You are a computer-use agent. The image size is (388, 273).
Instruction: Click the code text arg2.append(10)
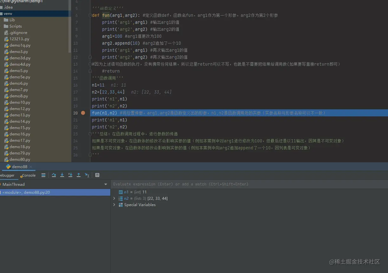coord(121,43)
